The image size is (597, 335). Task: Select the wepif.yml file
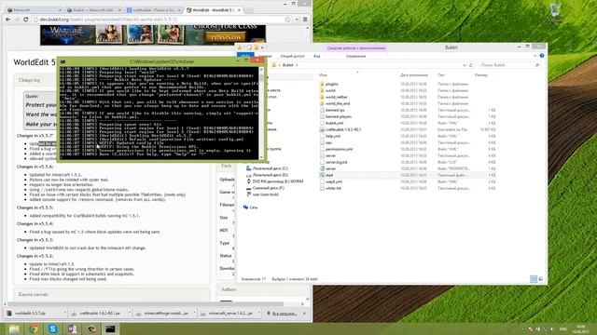click(334, 181)
